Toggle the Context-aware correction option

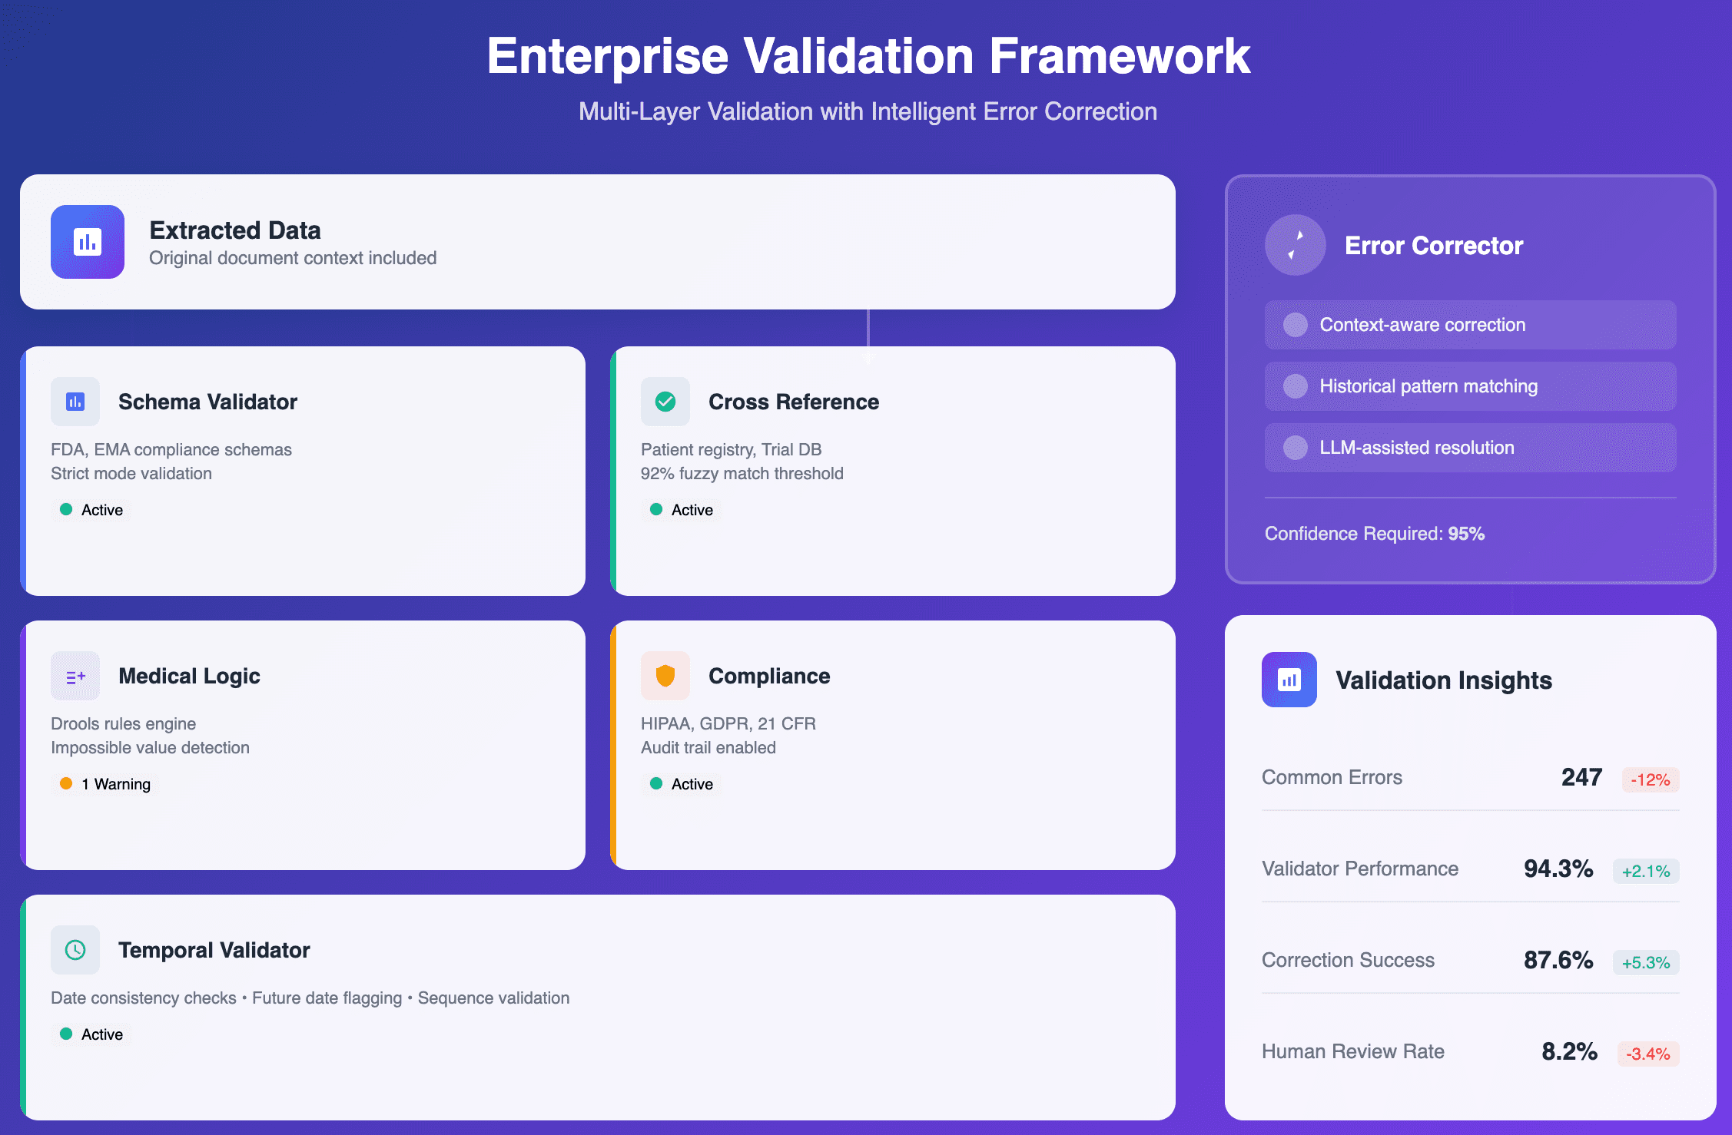click(x=1296, y=325)
